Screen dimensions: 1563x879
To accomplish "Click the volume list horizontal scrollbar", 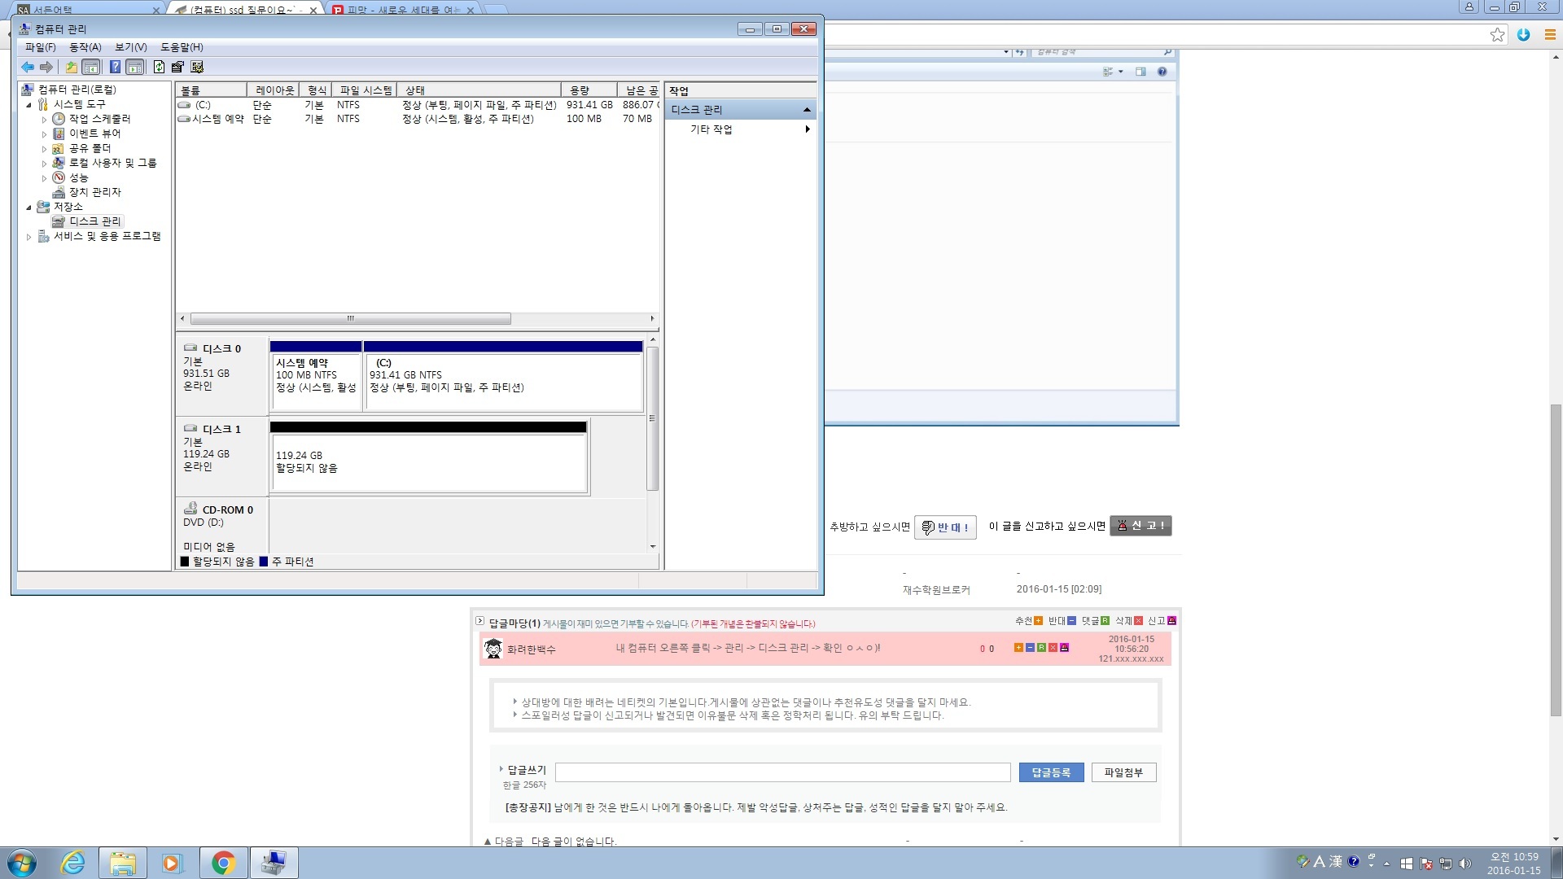I will tap(350, 319).
